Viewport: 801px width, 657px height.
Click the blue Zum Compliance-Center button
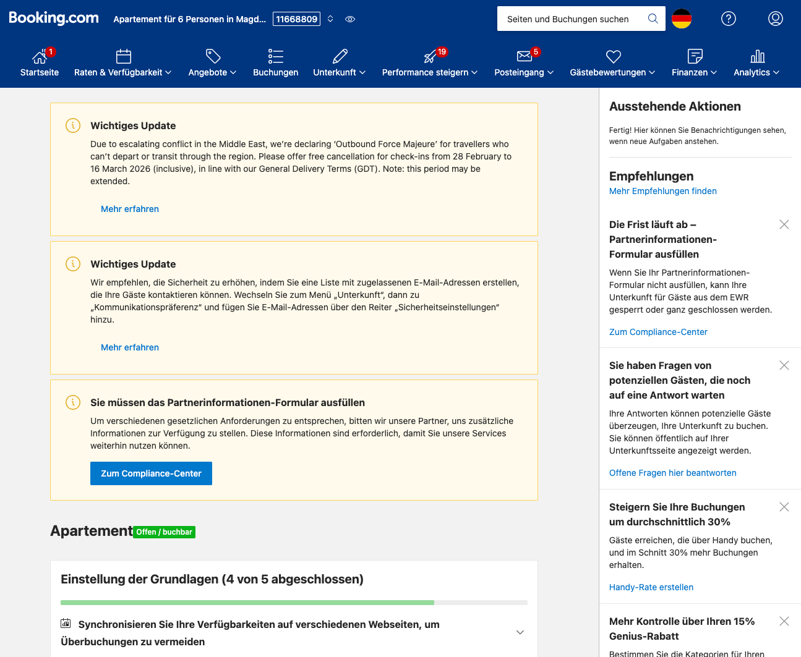(x=151, y=473)
